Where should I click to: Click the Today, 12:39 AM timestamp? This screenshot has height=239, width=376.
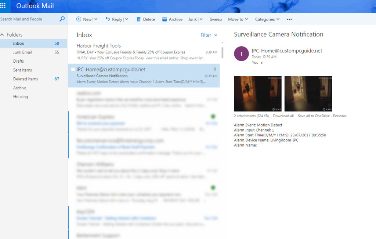264,57
